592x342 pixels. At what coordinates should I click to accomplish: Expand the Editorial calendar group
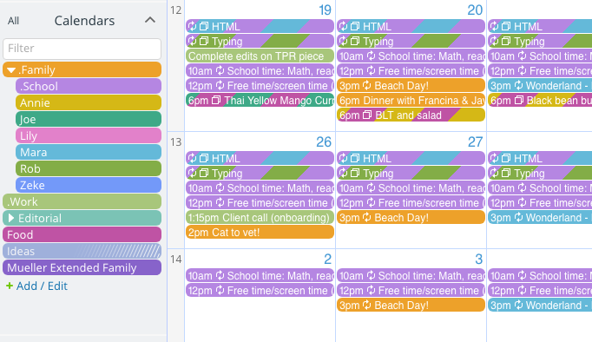[11, 218]
